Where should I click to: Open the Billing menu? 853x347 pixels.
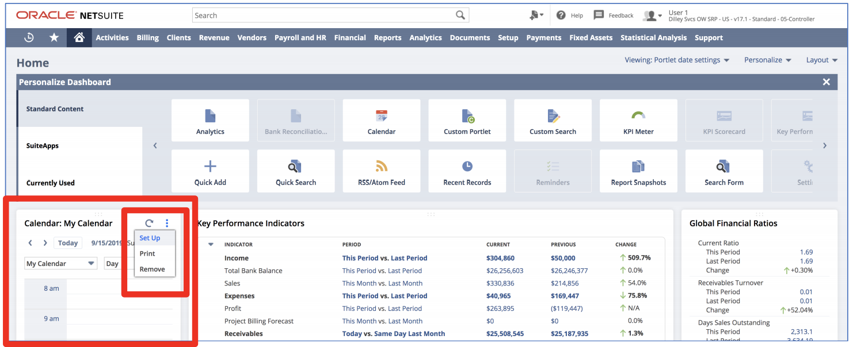pos(148,37)
